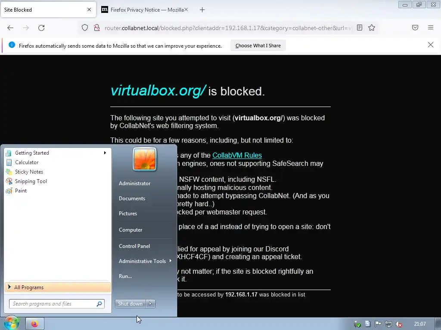441x330 pixels.
Task: Click the Snipping Tool scissors icon
Action: [9, 181]
